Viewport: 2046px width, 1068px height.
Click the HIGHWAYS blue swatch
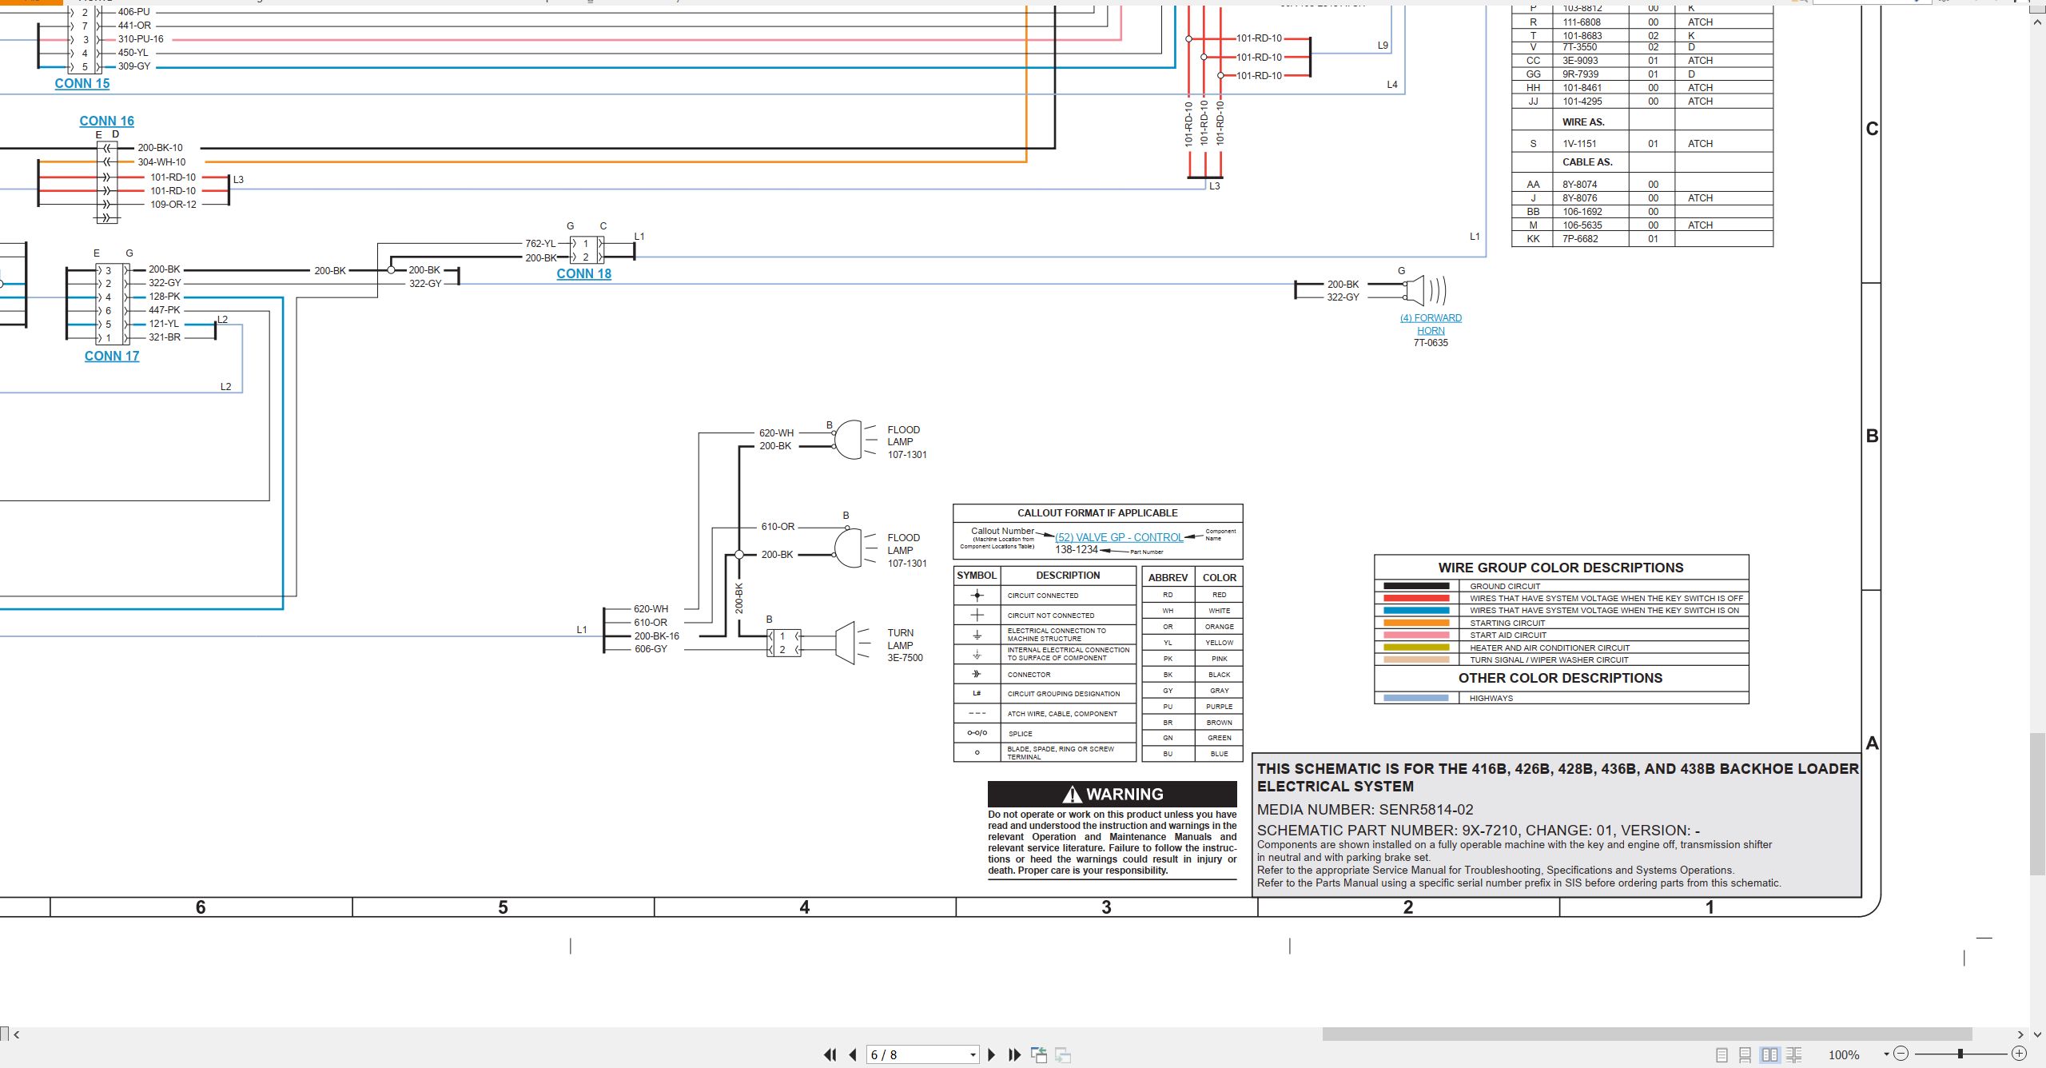[x=1416, y=698]
